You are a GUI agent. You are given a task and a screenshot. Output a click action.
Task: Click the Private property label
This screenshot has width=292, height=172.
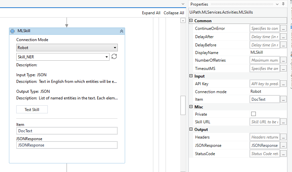[201, 114]
